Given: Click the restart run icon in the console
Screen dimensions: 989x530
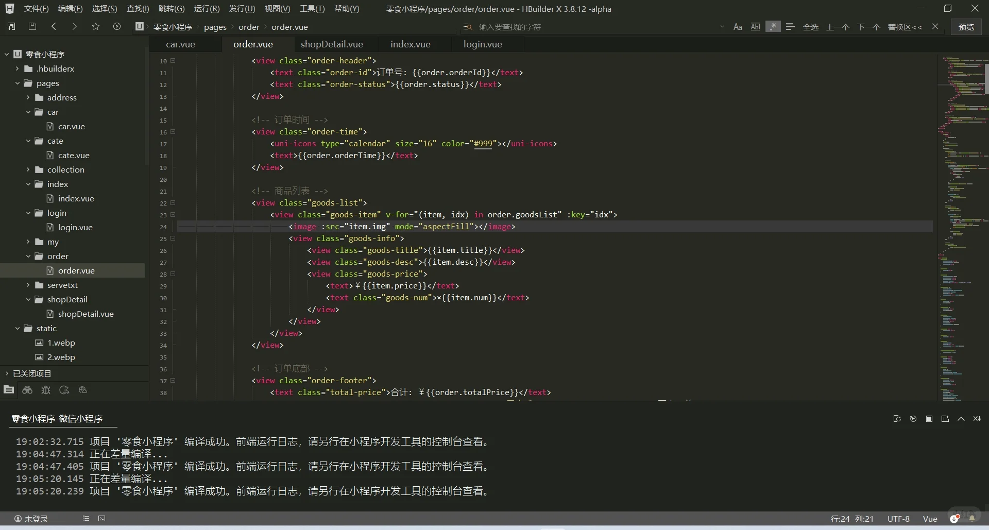Looking at the screenshot, I should (x=913, y=419).
